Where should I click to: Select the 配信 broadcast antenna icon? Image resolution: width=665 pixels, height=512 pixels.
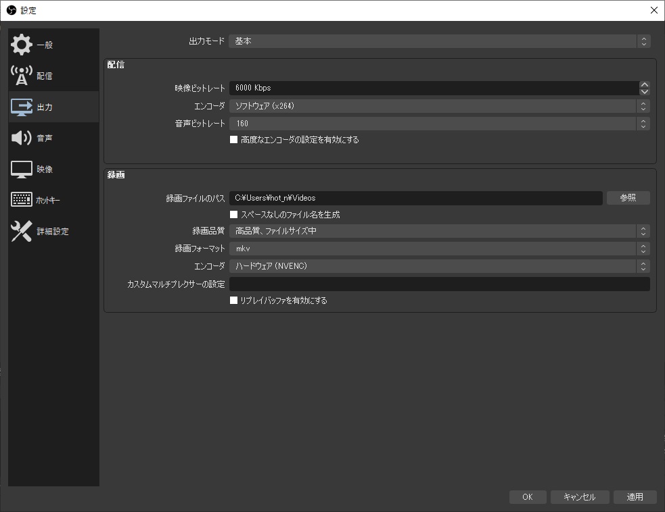tap(21, 76)
